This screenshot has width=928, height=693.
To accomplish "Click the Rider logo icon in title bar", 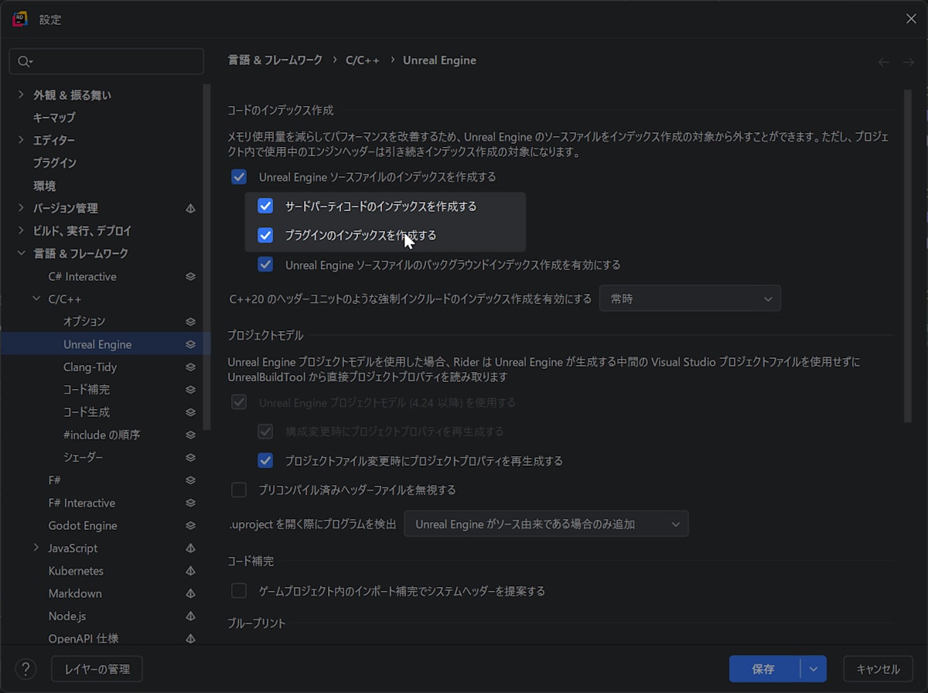I will (x=20, y=19).
